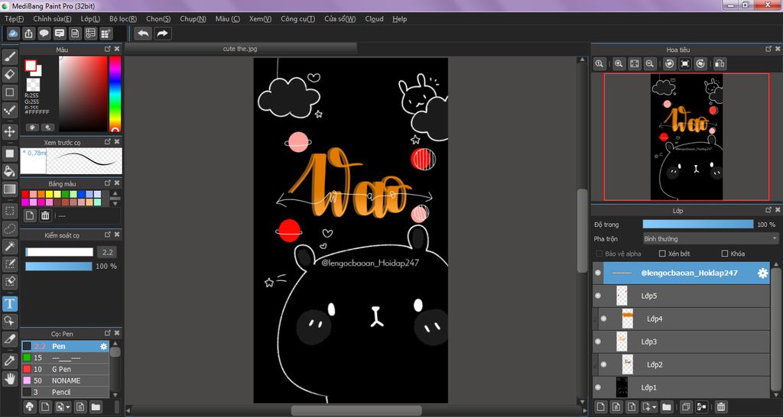This screenshot has width=783, height=417.
Task: Select the Select Pen tool
Action: coord(9,263)
